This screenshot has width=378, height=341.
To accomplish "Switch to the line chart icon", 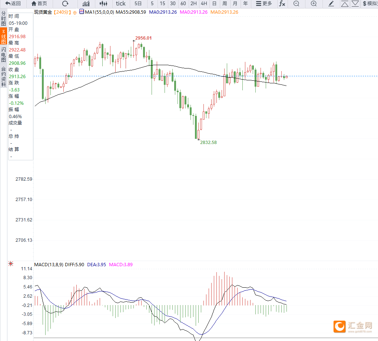I will tap(86, 3).
